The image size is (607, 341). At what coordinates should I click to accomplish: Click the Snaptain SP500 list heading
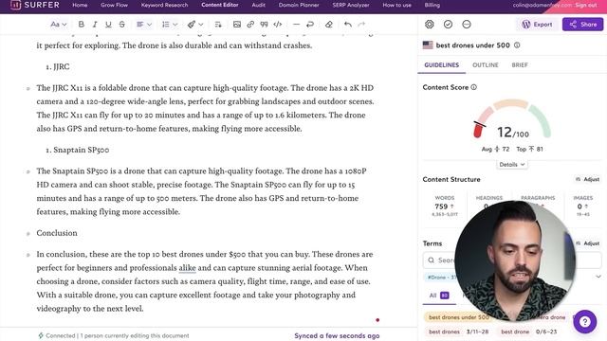click(81, 150)
